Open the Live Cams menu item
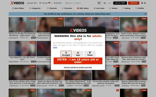156x97 pixels. (x=99, y=8)
